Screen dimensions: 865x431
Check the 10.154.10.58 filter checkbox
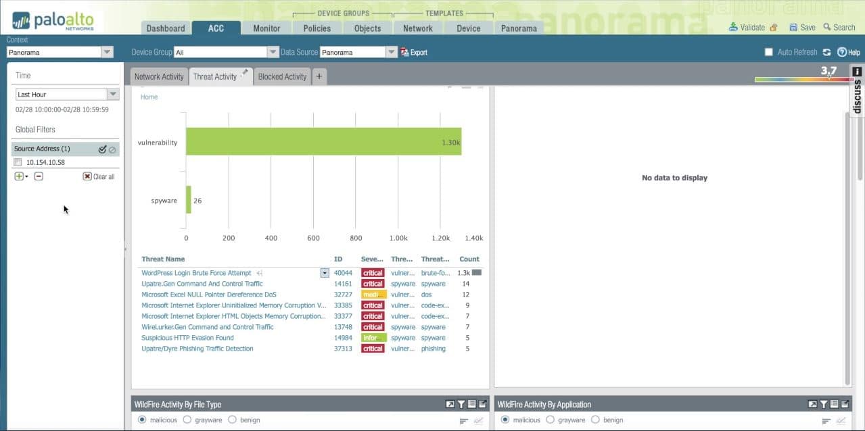point(18,163)
